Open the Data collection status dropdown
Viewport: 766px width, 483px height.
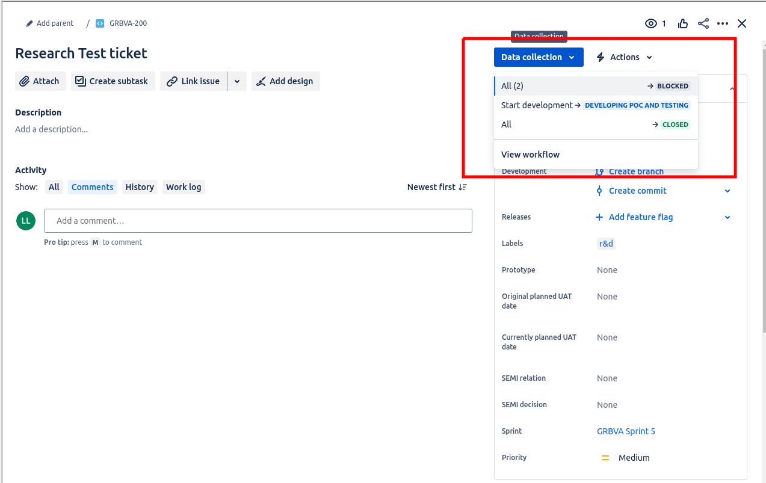pos(539,57)
